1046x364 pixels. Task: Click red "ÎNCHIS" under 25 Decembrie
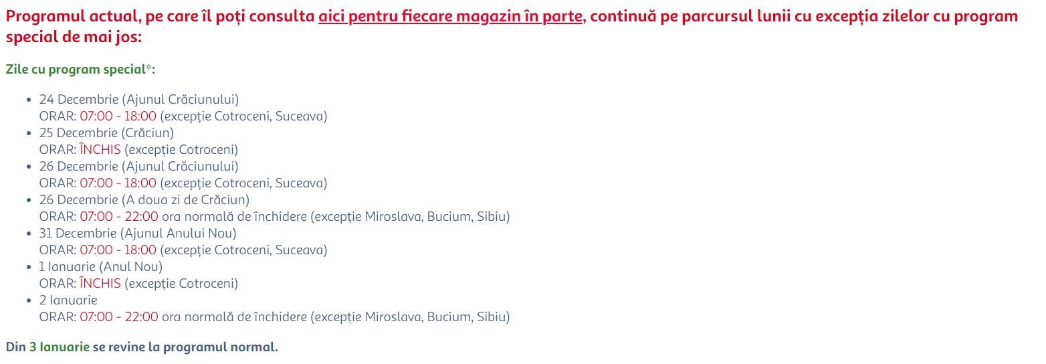[x=100, y=150]
